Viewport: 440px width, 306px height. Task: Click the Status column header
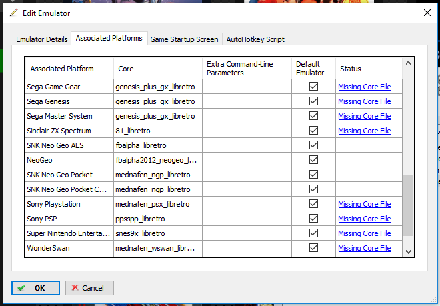pos(369,69)
